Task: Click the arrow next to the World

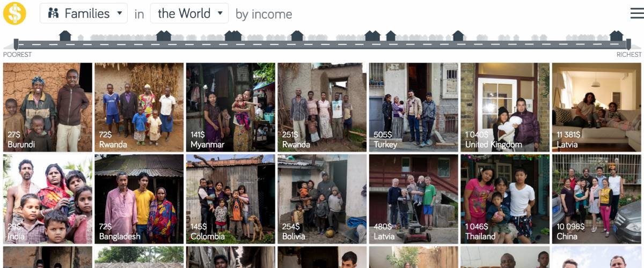Action: [x=219, y=13]
